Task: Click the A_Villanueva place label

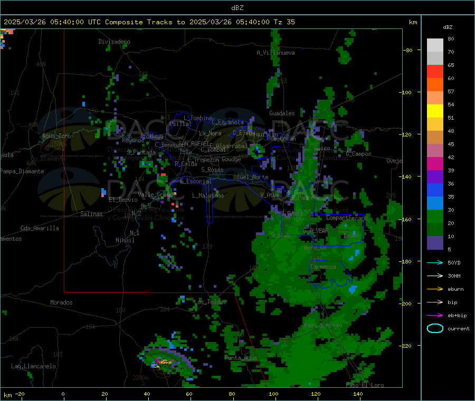Action: tap(275, 53)
